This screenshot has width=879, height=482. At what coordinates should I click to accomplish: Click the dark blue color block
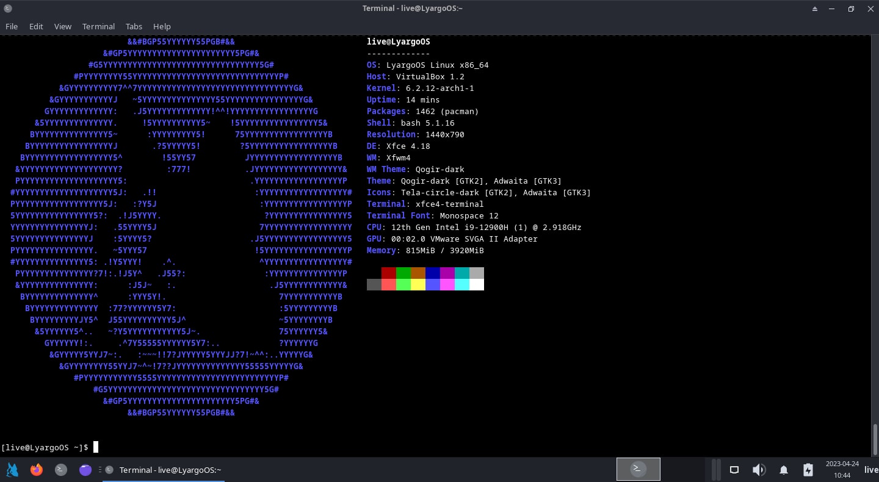[433, 273]
